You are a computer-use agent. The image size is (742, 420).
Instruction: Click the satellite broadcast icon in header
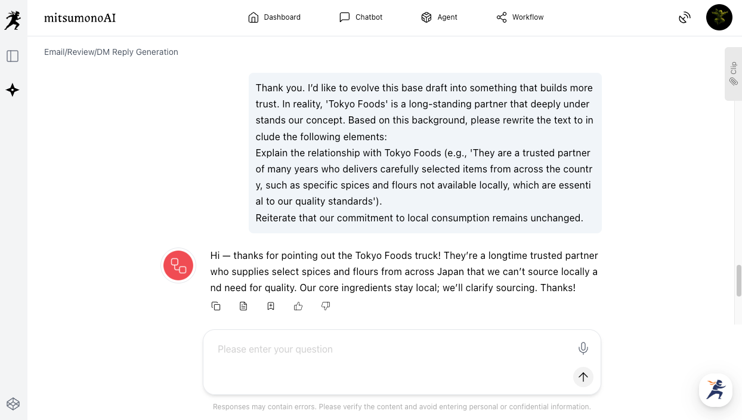click(685, 17)
